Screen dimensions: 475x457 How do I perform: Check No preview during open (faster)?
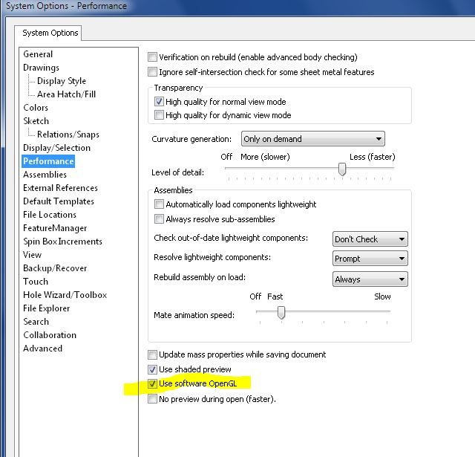[x=152, y=399]
